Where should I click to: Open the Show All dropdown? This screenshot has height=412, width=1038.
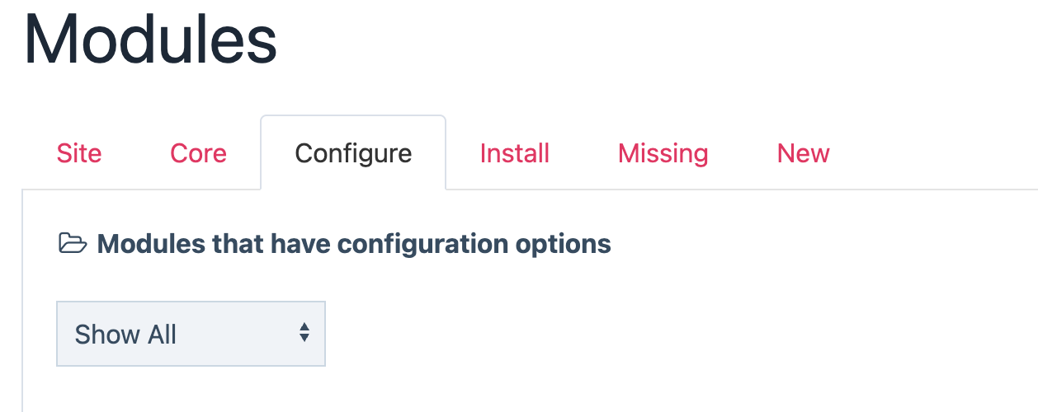click(191, 334)
